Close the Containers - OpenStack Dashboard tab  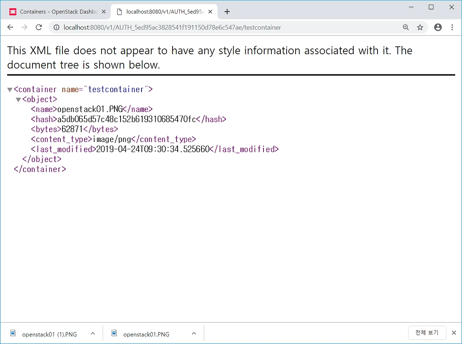coord(104,12)
